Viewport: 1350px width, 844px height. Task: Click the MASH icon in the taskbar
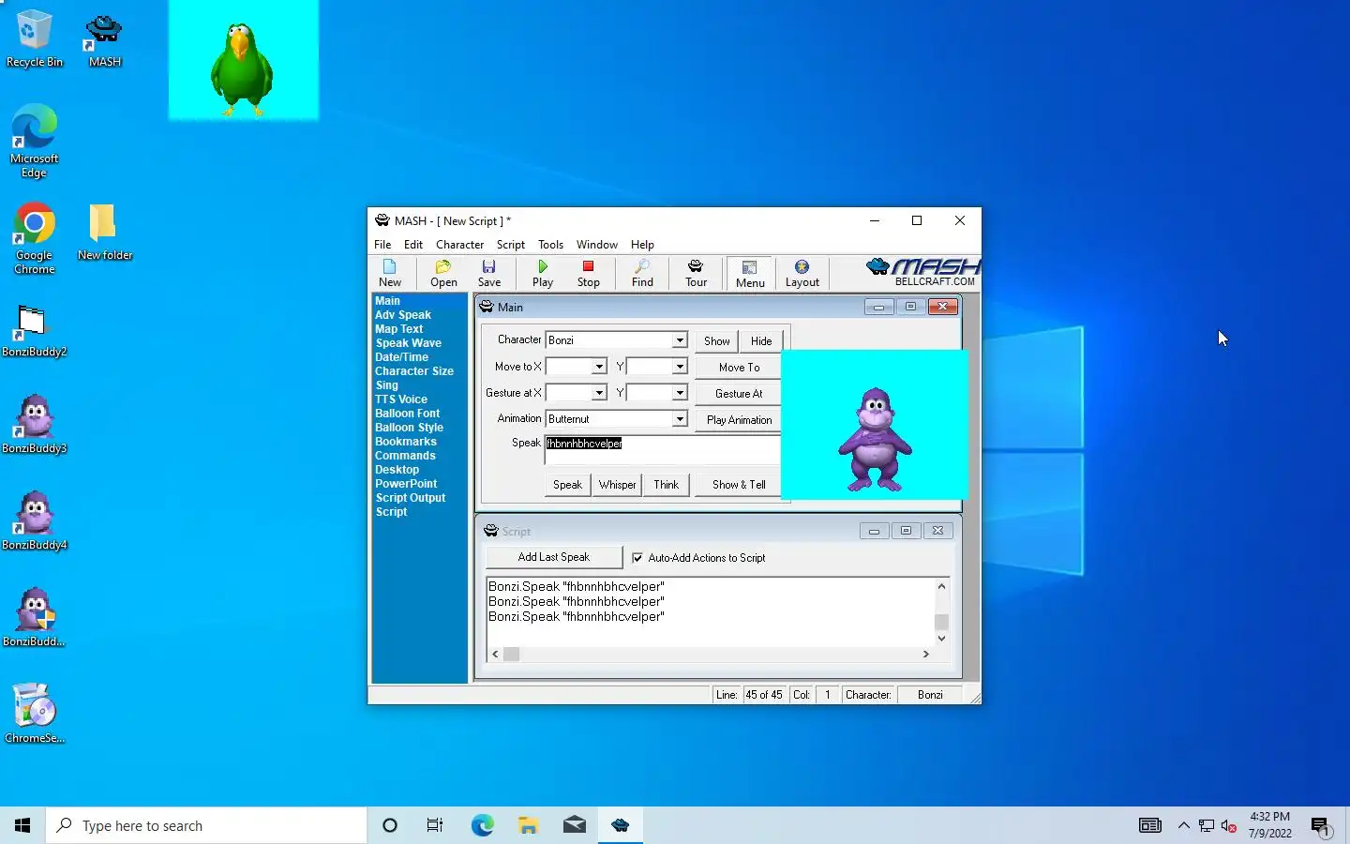(x=620, y=825)
